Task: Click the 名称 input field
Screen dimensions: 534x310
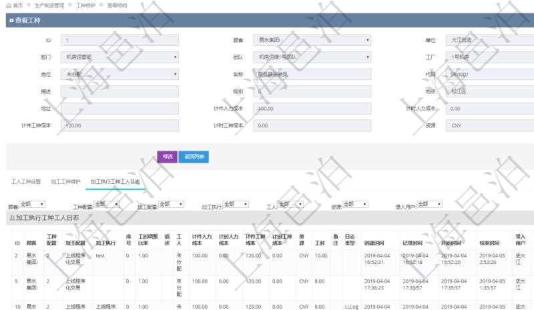Action: pyautogui.click(x=312, y=75)
